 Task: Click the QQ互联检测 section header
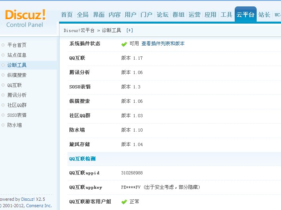click(x=82, y=159)
